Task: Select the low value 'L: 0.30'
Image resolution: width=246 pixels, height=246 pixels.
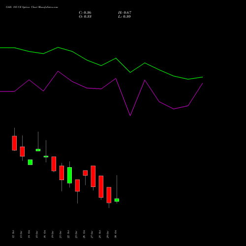Action: coord(124,17)
